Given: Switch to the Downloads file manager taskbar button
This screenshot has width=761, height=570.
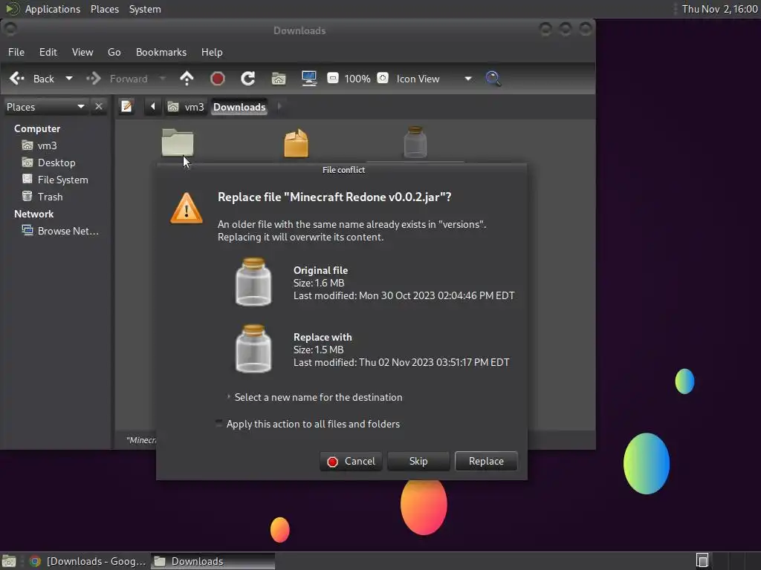Looking at the screenshot, I should tap(213, 561).
